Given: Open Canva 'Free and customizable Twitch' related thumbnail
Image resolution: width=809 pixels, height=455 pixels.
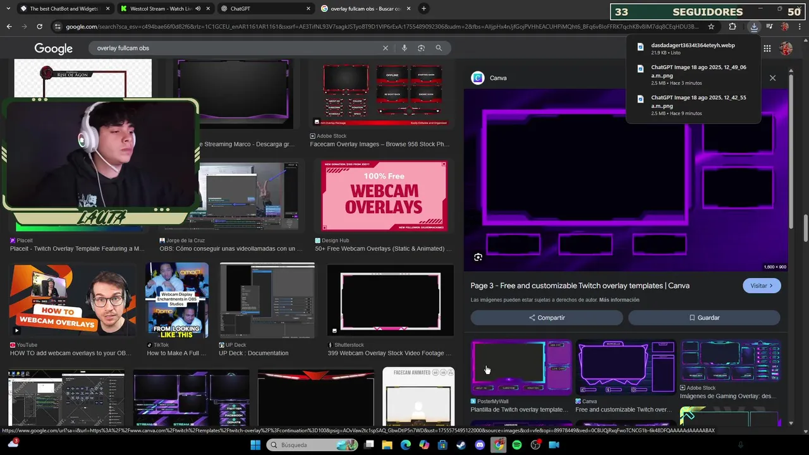Looking at the screenshot, I should tap(626, 368).
